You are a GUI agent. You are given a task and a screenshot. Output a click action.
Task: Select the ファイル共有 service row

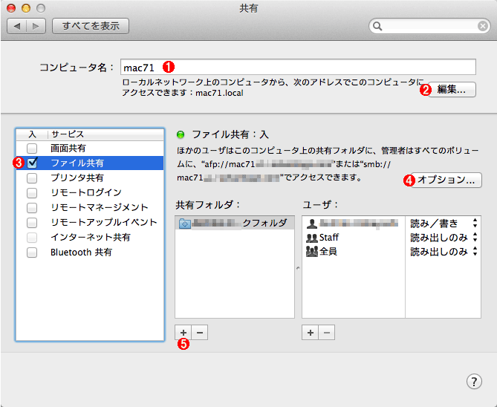[90, 163]
